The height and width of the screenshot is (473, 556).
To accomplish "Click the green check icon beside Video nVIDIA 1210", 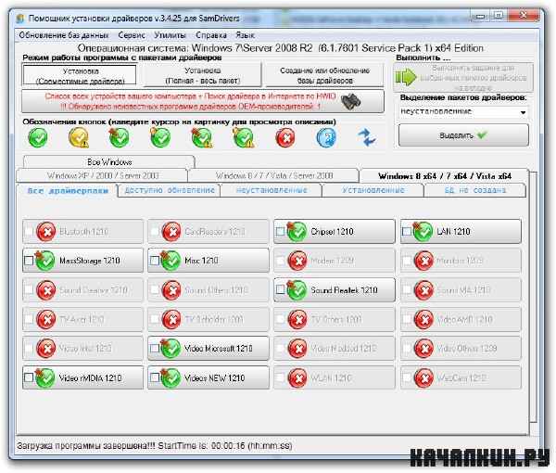I will (x=45, y=378).
